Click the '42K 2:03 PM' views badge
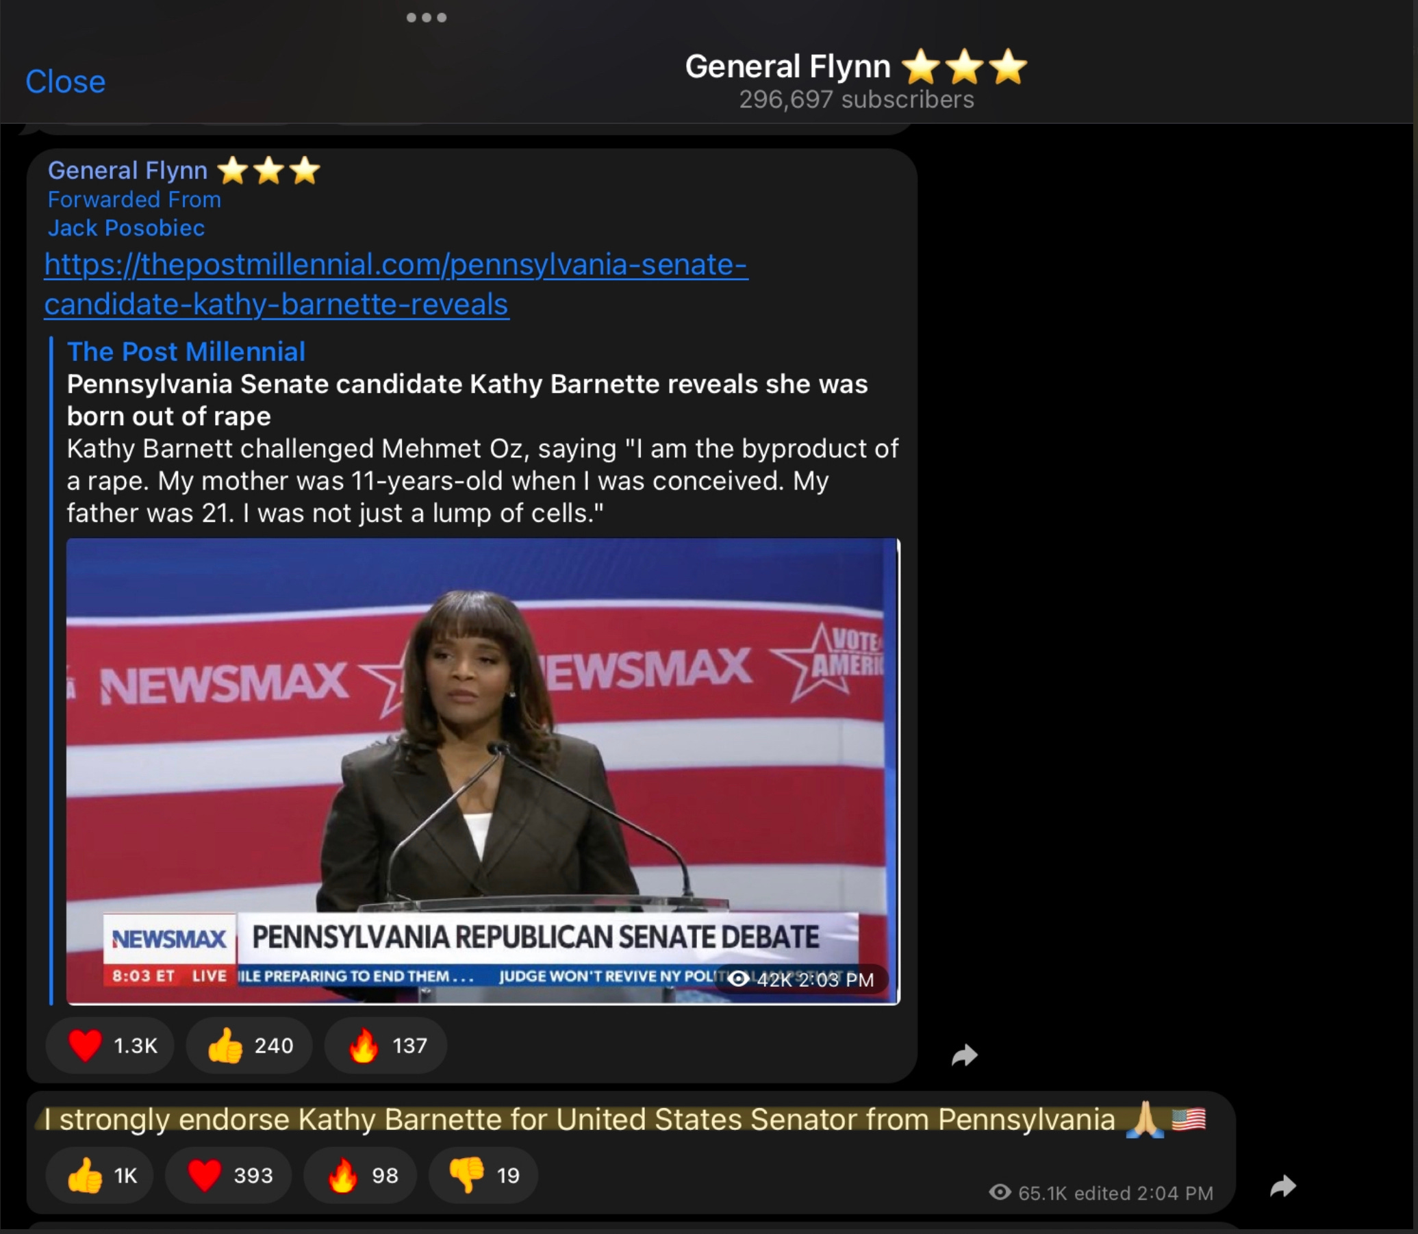The image size is (1418, 1234). pyautogui.click(x=802, y=979)
